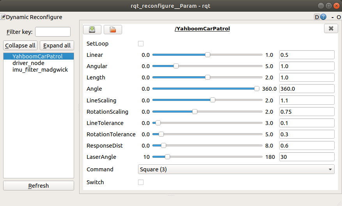Open the help question mark icon
342x206 pixels.
pyautogui.click(x=323, y=17)
